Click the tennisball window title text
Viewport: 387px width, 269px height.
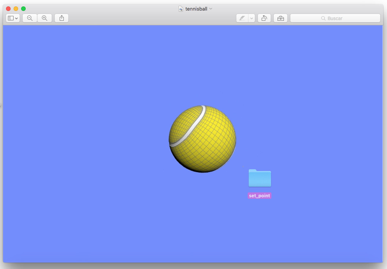click(x=196, y=9)
